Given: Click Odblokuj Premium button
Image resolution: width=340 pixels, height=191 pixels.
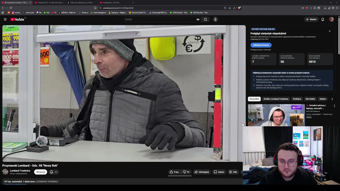Looking at the screenshot, I should (261, 45).
